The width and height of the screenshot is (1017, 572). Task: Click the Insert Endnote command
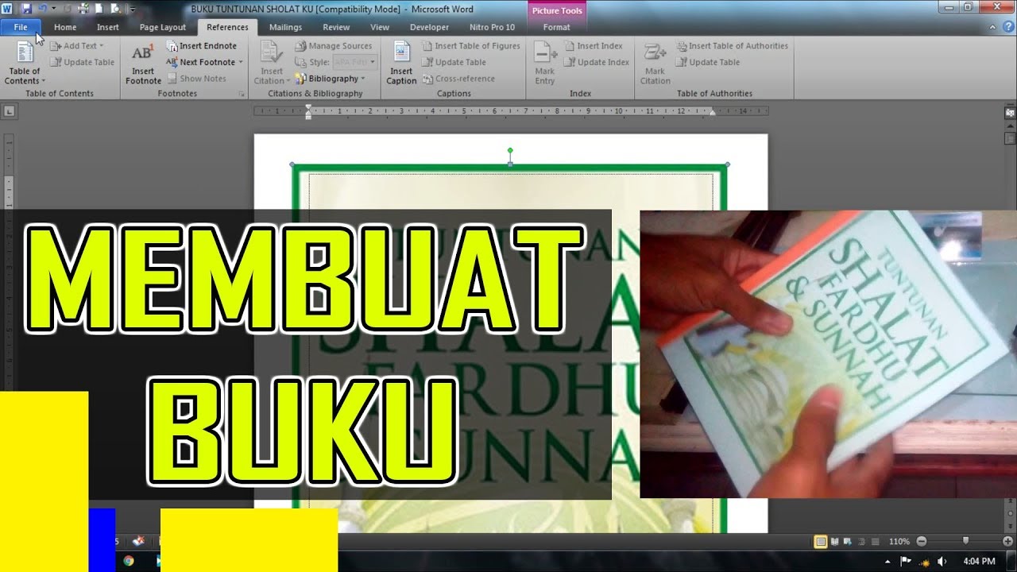pos(201,46)
